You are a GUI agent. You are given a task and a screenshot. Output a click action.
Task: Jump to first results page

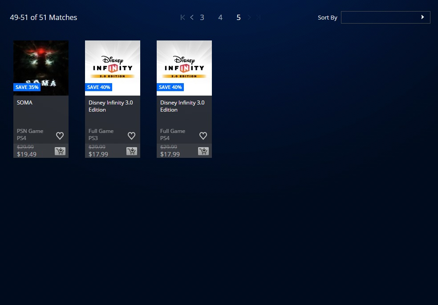pyautogui.click(x=182, y=17)
